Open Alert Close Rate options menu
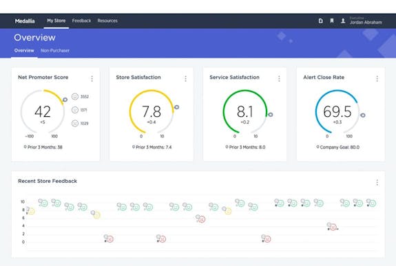396x266 pixels. pyautogui.click(x=377, y=78)
